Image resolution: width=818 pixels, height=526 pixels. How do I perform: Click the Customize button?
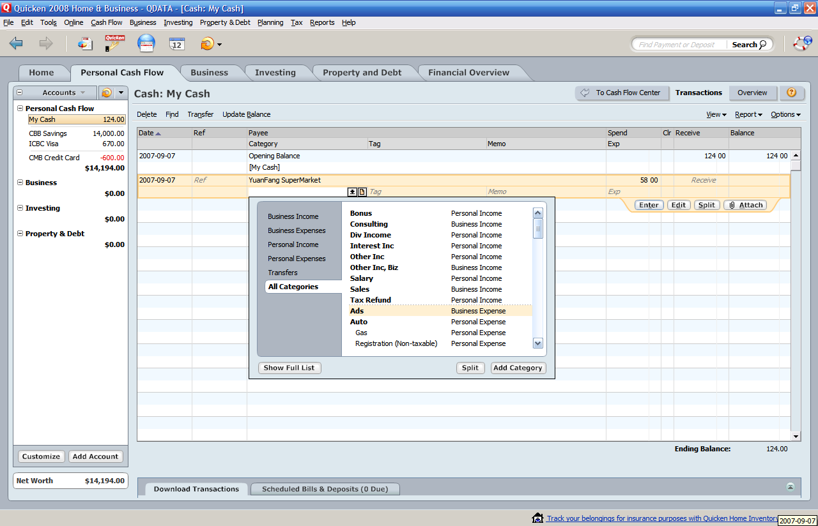(x=41, y=456)
